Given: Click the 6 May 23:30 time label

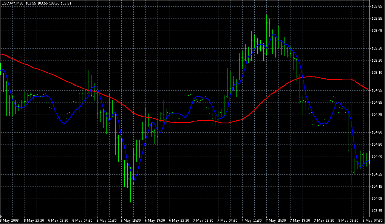Looking at the screenshot, I should (179, 221).
